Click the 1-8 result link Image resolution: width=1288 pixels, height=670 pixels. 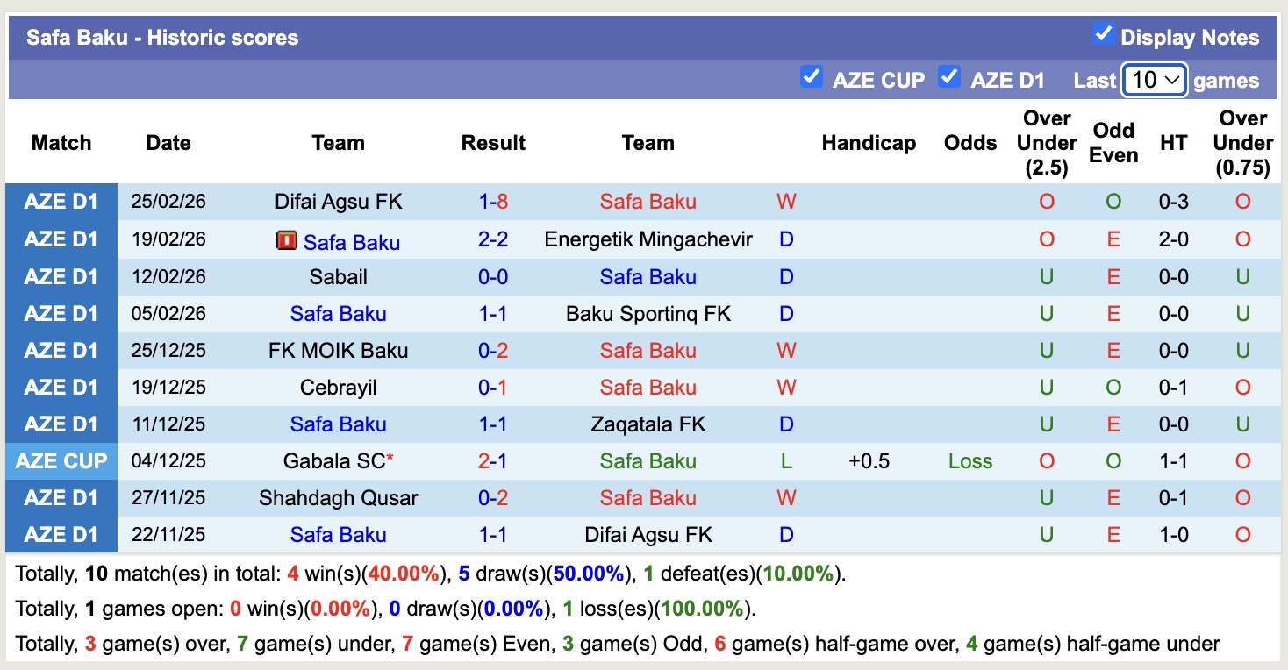(493, 201)
